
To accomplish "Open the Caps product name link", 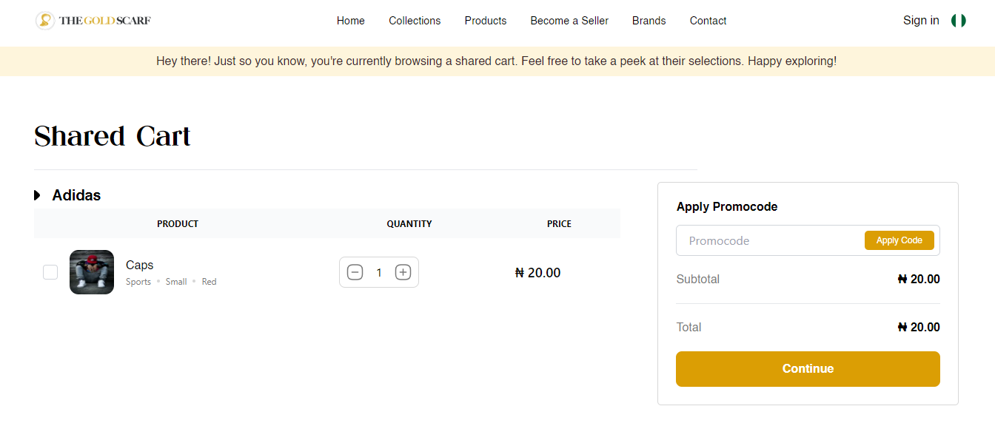I will coord(139,265).
